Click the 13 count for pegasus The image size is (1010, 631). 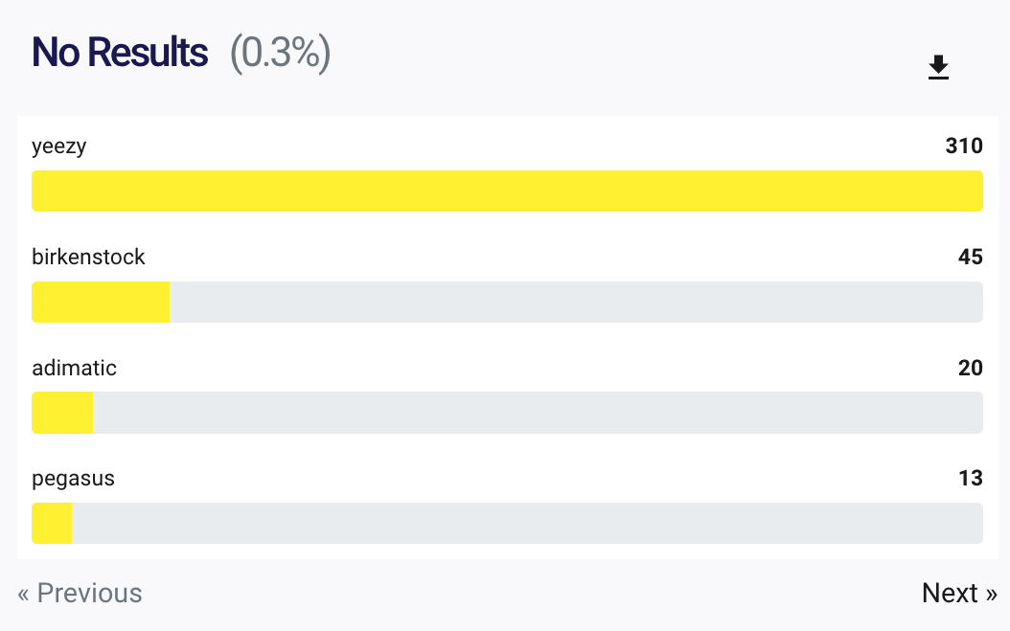[x=970, y=479]
